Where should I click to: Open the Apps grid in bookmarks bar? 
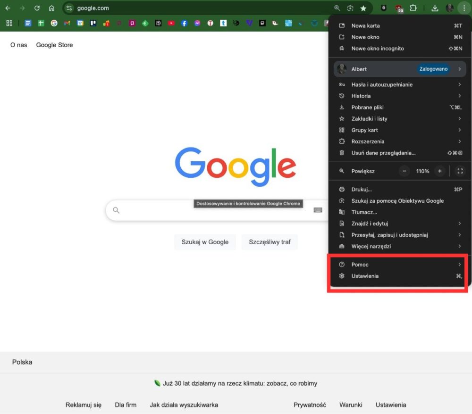point(9,23)
